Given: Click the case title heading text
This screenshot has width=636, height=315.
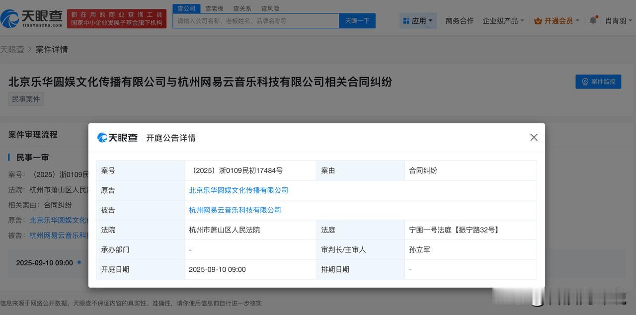Looking at the screenshot, I should (200, 81).
